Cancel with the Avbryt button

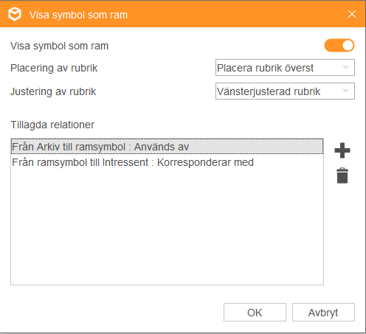[323, 313]
